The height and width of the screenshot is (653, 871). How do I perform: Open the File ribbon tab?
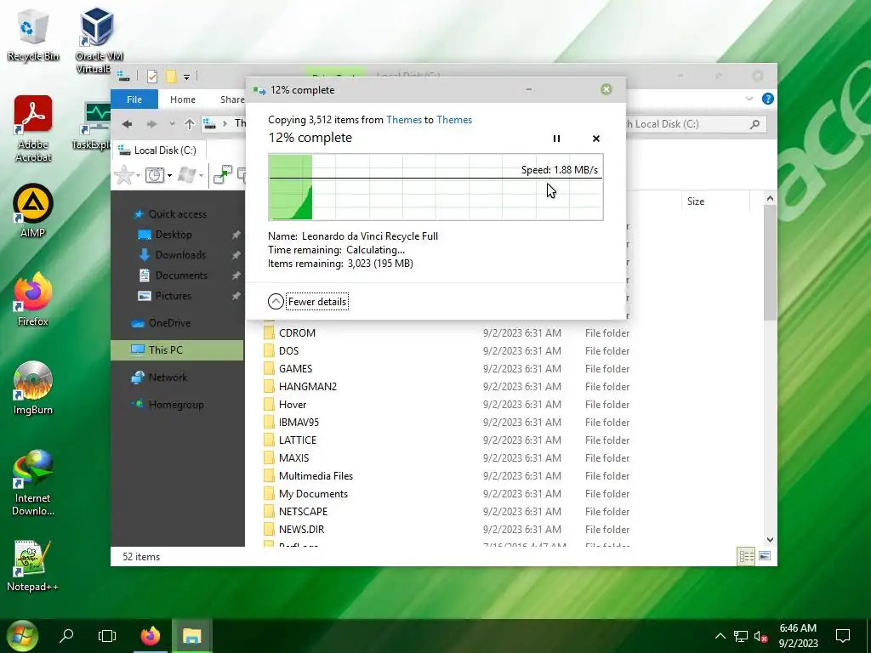(x=134, y=99)
